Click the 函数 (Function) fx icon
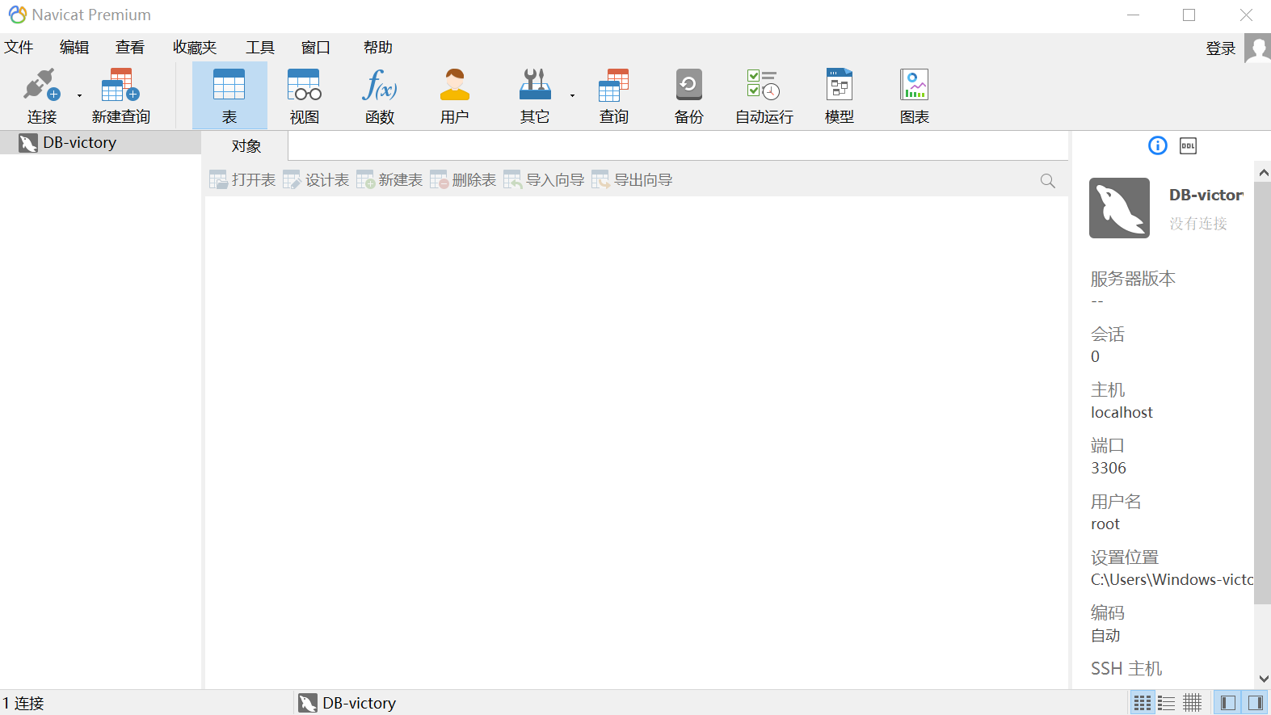1271x715 pixels. point(380,96)
